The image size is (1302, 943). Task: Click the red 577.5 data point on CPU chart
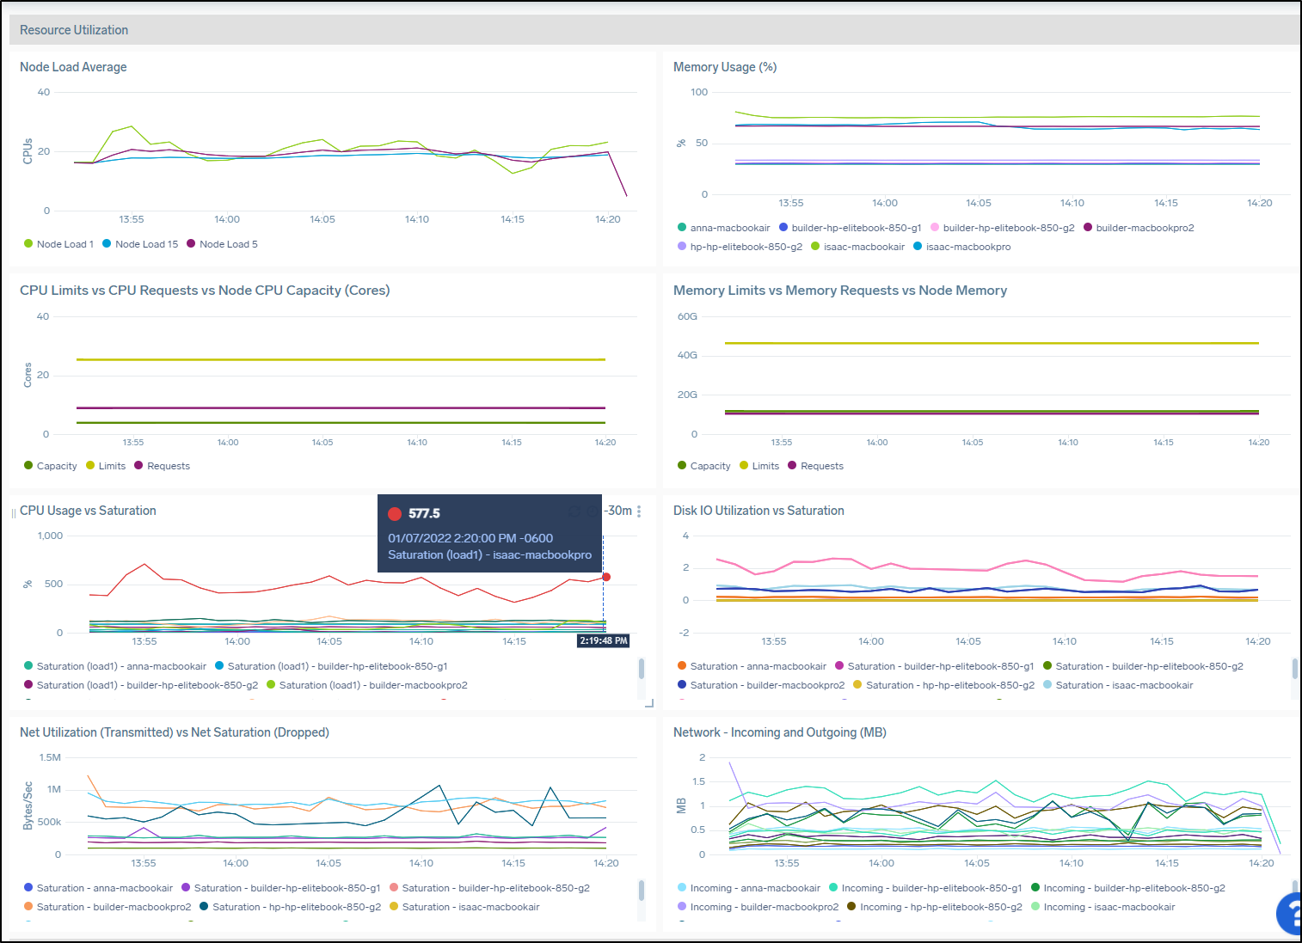tap(605, 577)
